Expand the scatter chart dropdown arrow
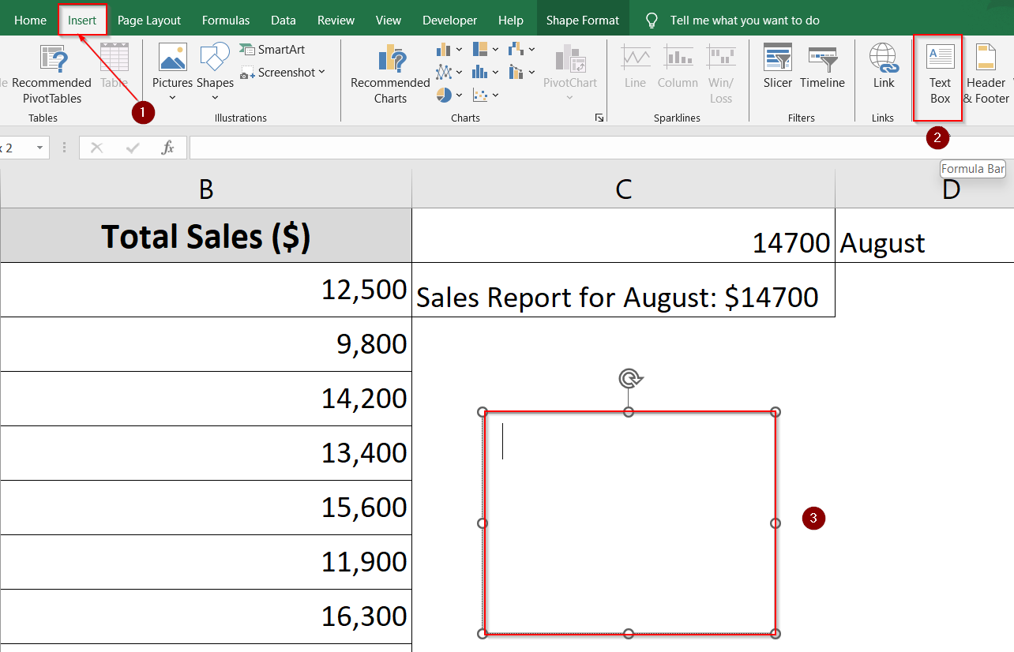 coord(495,96)
